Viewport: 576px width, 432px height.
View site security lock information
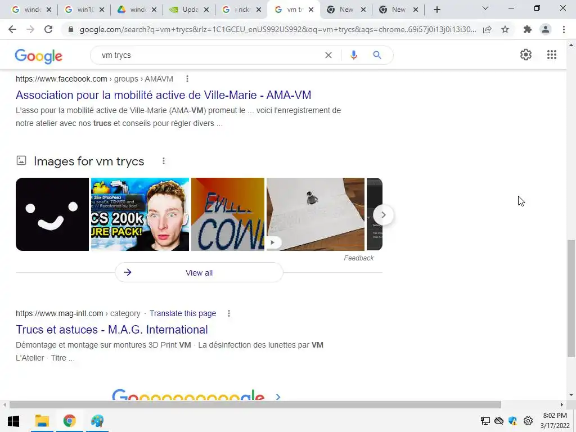point(71,29)
